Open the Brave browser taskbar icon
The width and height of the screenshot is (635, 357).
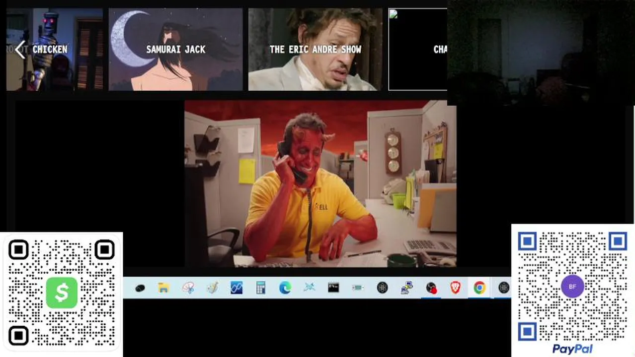455,288
